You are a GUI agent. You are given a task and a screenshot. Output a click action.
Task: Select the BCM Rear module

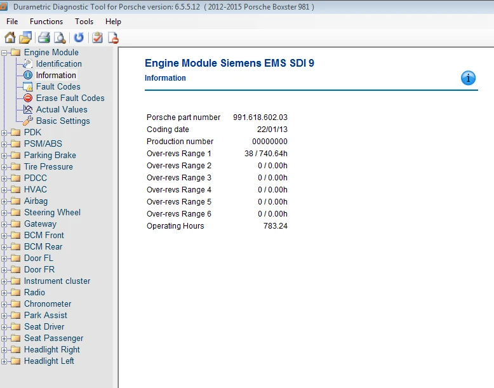pos(43,246)
